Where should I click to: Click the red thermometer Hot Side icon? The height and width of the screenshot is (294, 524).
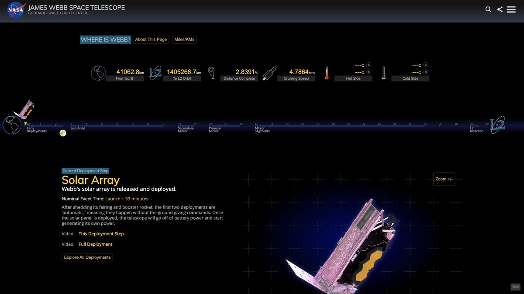(x=326, y=73)
